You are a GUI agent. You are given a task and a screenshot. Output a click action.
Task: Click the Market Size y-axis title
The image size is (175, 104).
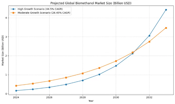tap(3, 50)
